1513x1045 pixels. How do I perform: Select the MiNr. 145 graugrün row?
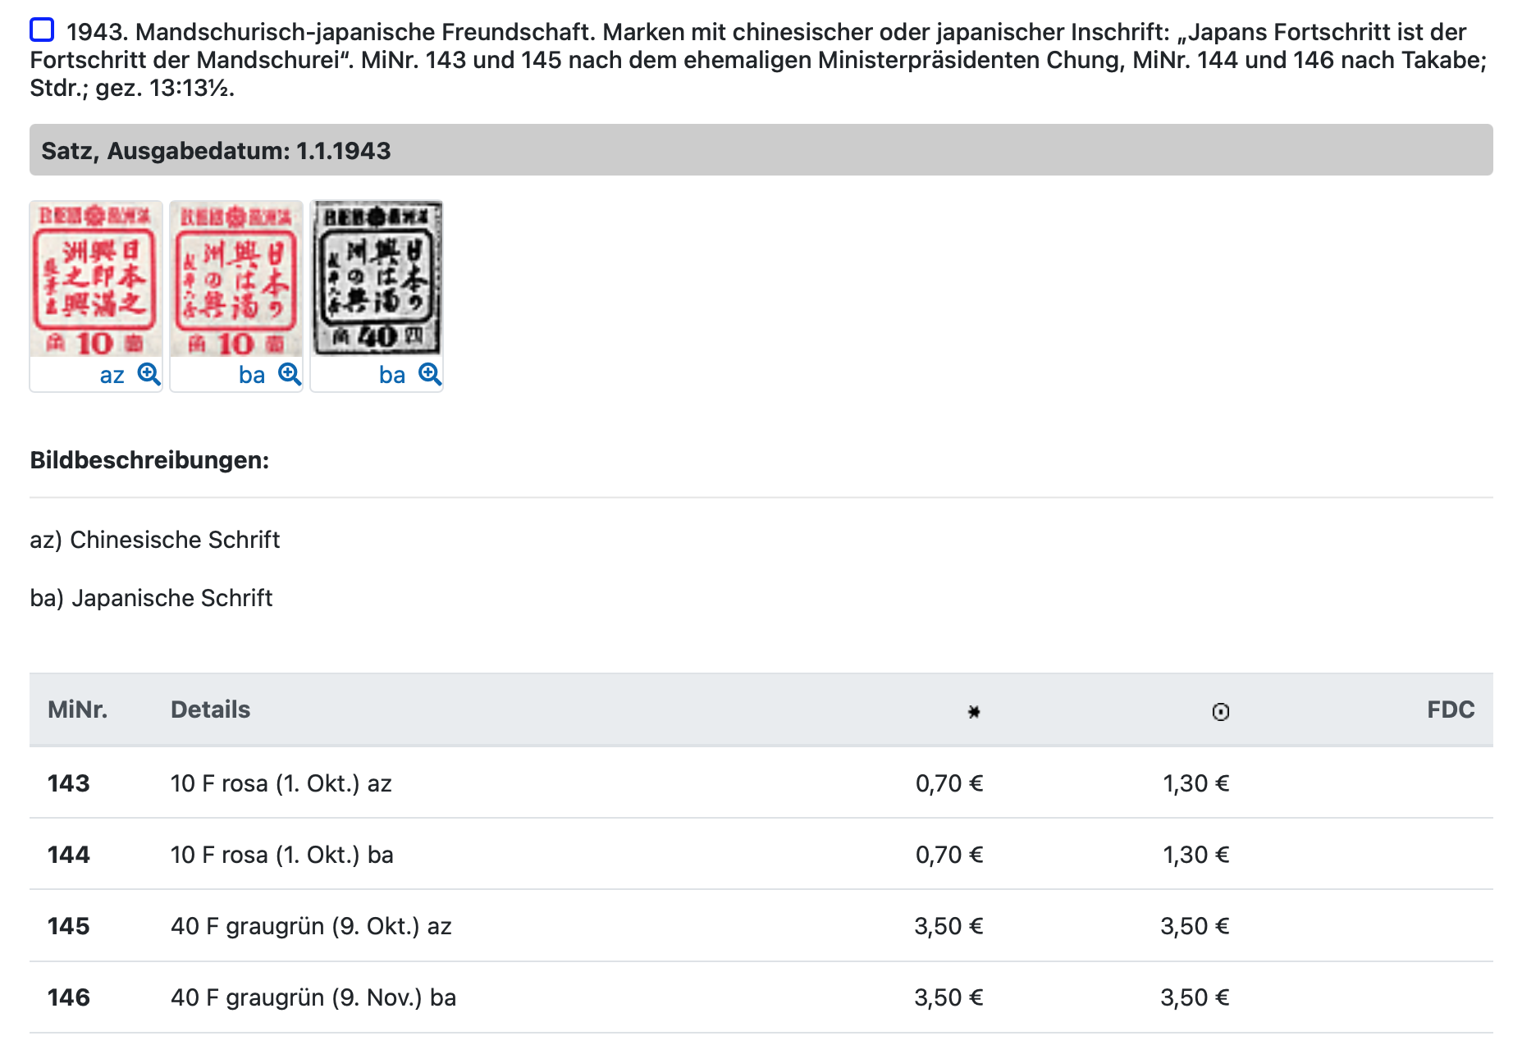pyautogui.click(x=311, y=926)
